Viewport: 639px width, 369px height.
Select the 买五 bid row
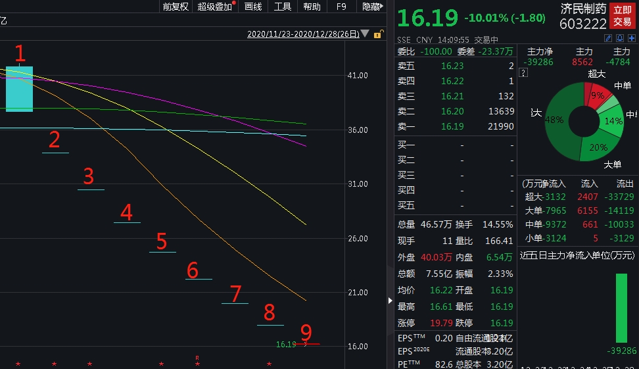455,205
